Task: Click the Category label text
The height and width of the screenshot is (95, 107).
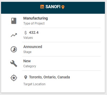Action: 30,66
